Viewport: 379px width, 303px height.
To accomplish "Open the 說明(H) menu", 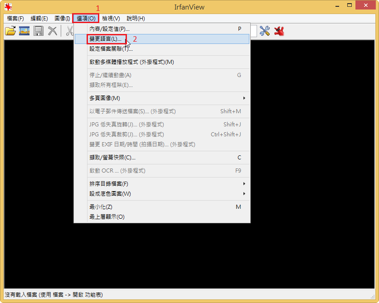I will [x=136, y=19].
